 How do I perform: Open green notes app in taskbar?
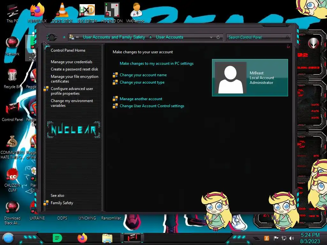pos(57,238)
